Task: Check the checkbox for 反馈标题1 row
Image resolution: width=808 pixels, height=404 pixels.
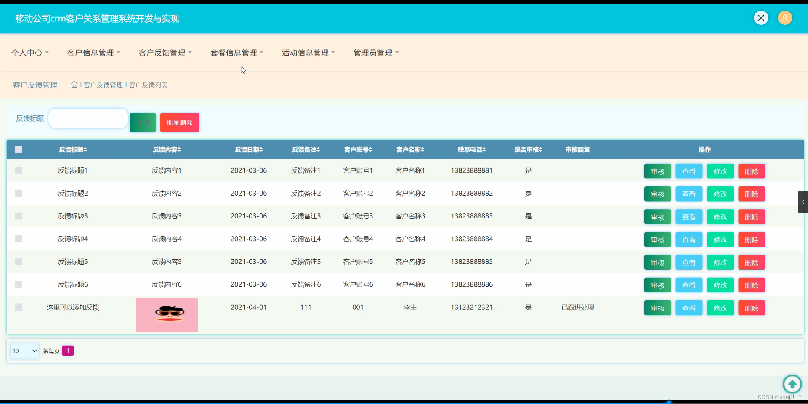Action: pos(18,170)
